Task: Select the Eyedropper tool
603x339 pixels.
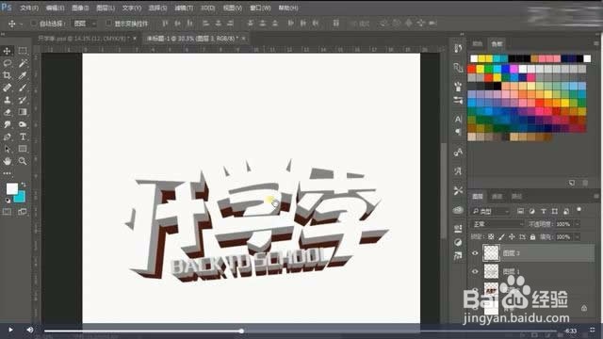Action: 23,75
